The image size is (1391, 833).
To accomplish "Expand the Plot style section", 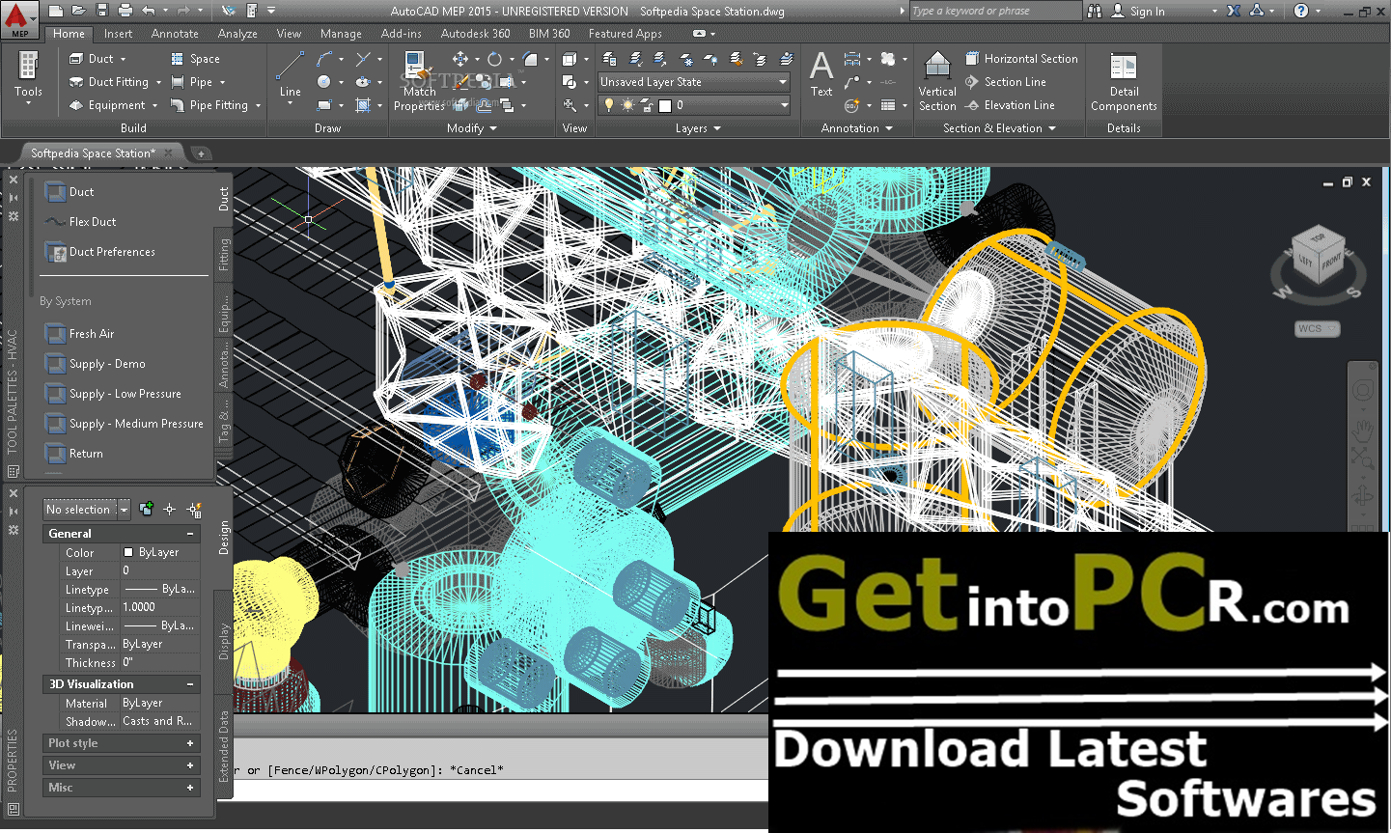I will tap(190, 743).
